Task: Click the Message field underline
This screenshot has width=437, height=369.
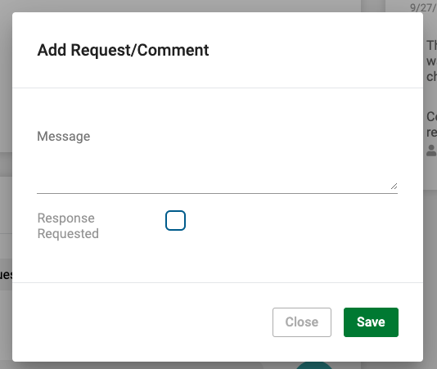Action: point(217,193)
